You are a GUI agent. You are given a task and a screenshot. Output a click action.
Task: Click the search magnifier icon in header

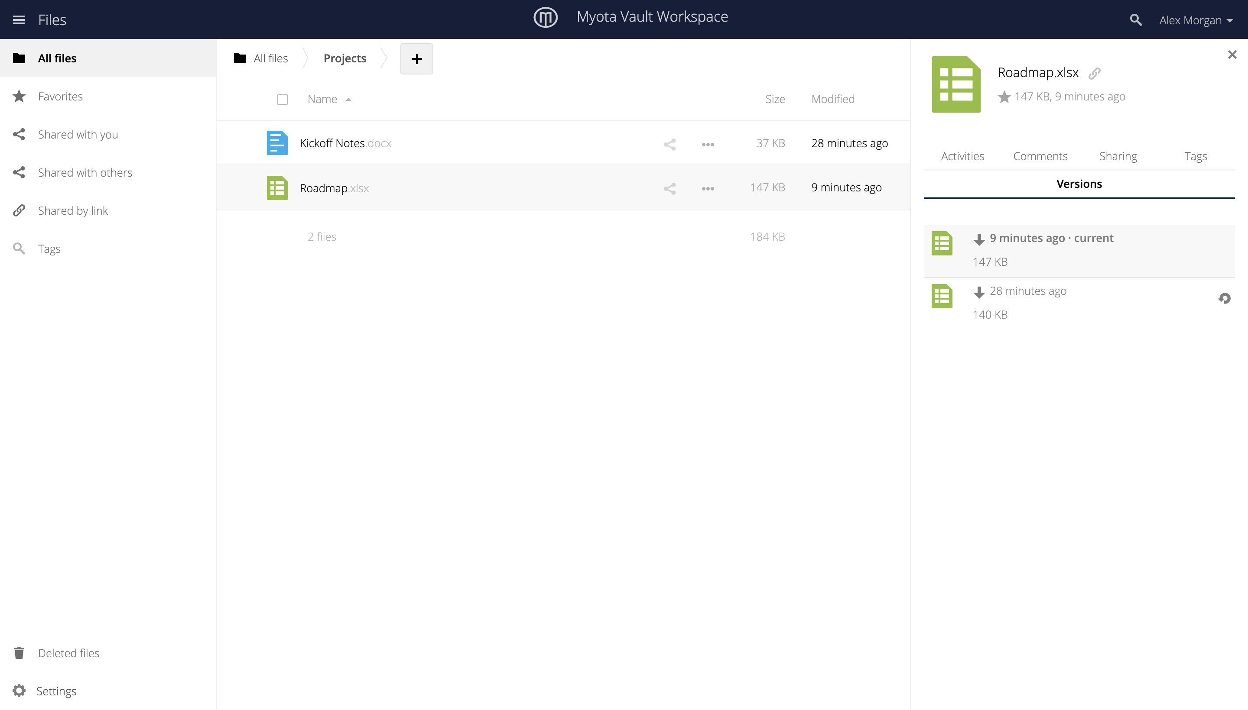click(1136, 20)
